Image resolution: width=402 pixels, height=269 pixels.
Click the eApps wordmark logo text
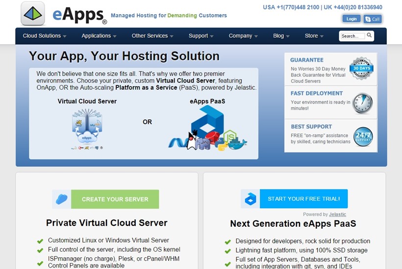coord(79,15)
